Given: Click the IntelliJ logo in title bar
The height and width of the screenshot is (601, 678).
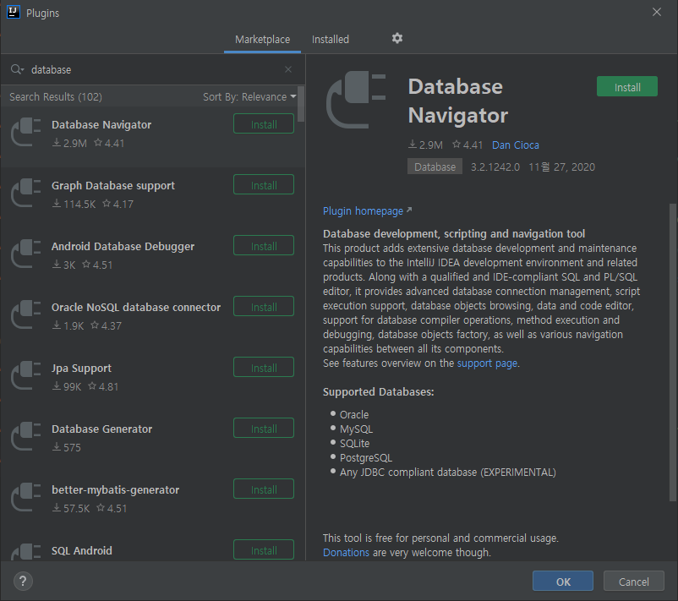Looking at the screenshot, I should pyautogui.click(x=14, y=12).
